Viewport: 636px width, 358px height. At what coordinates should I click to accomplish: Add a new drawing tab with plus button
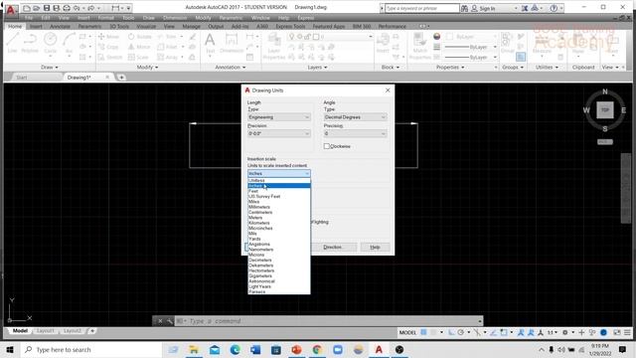click(121, 78)
